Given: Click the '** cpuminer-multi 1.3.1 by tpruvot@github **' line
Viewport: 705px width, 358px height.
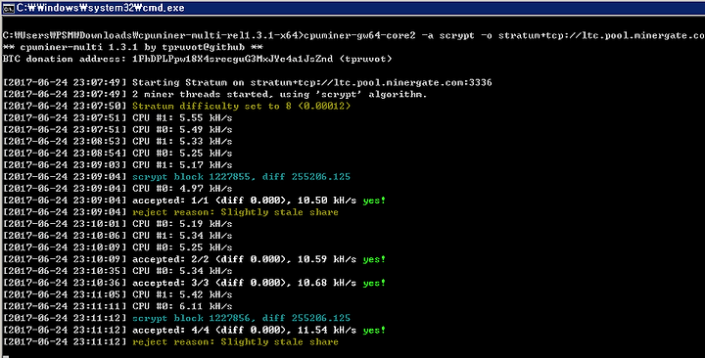Looking at the screenshot, I should click(x=132, y=47).
